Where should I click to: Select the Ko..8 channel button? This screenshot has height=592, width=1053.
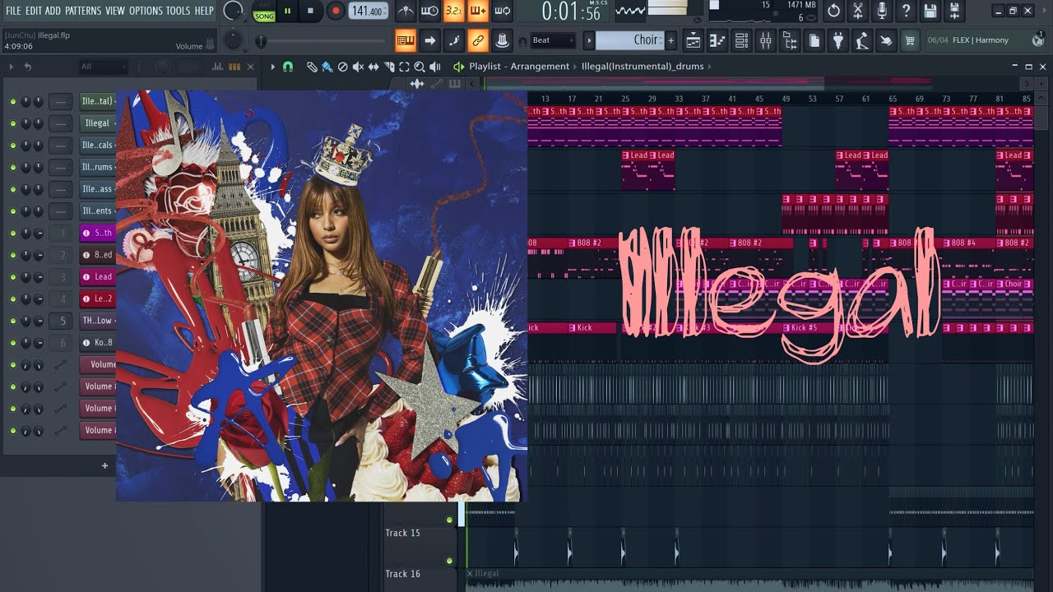[x=97, y=343]
